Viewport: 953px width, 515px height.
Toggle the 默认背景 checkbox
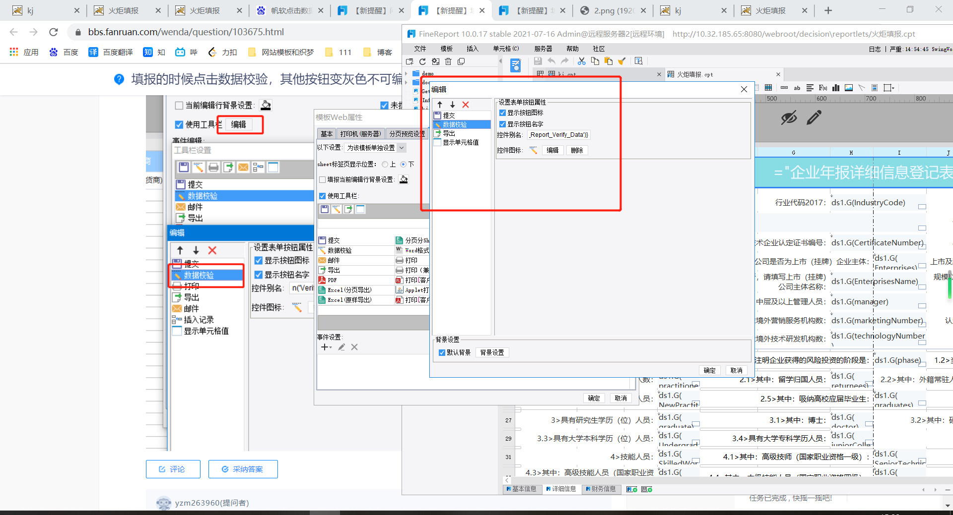click(442, 352)
